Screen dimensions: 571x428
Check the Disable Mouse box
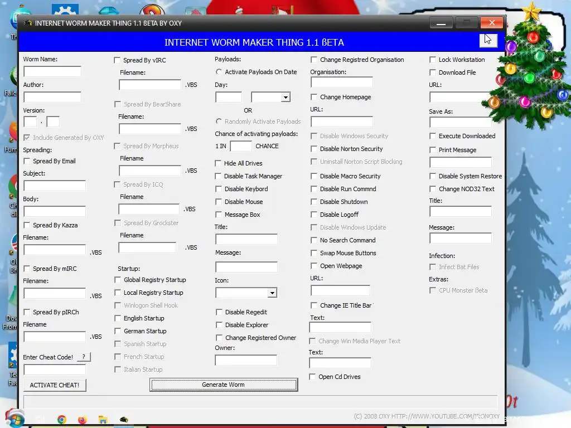tap(219, 202)
